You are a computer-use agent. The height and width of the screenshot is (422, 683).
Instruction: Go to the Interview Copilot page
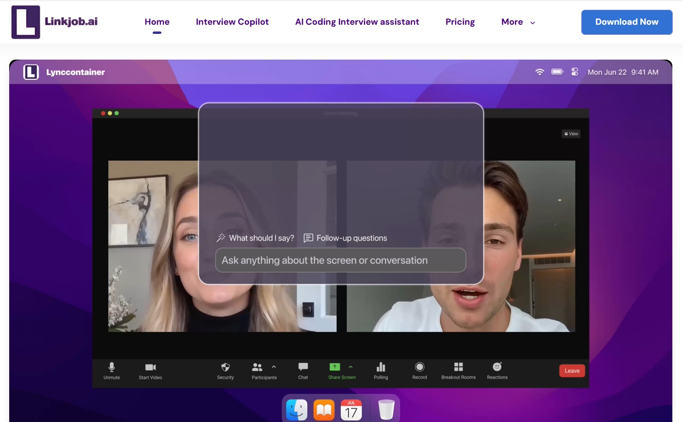click(232, 22)
